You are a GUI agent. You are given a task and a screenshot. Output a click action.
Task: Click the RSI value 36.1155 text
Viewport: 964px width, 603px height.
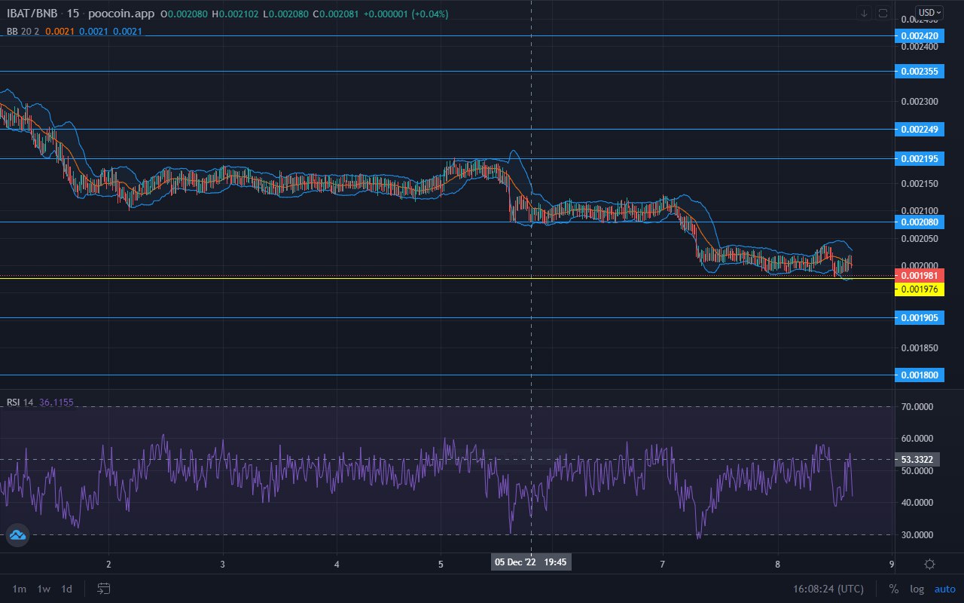[x=55, y=403]
